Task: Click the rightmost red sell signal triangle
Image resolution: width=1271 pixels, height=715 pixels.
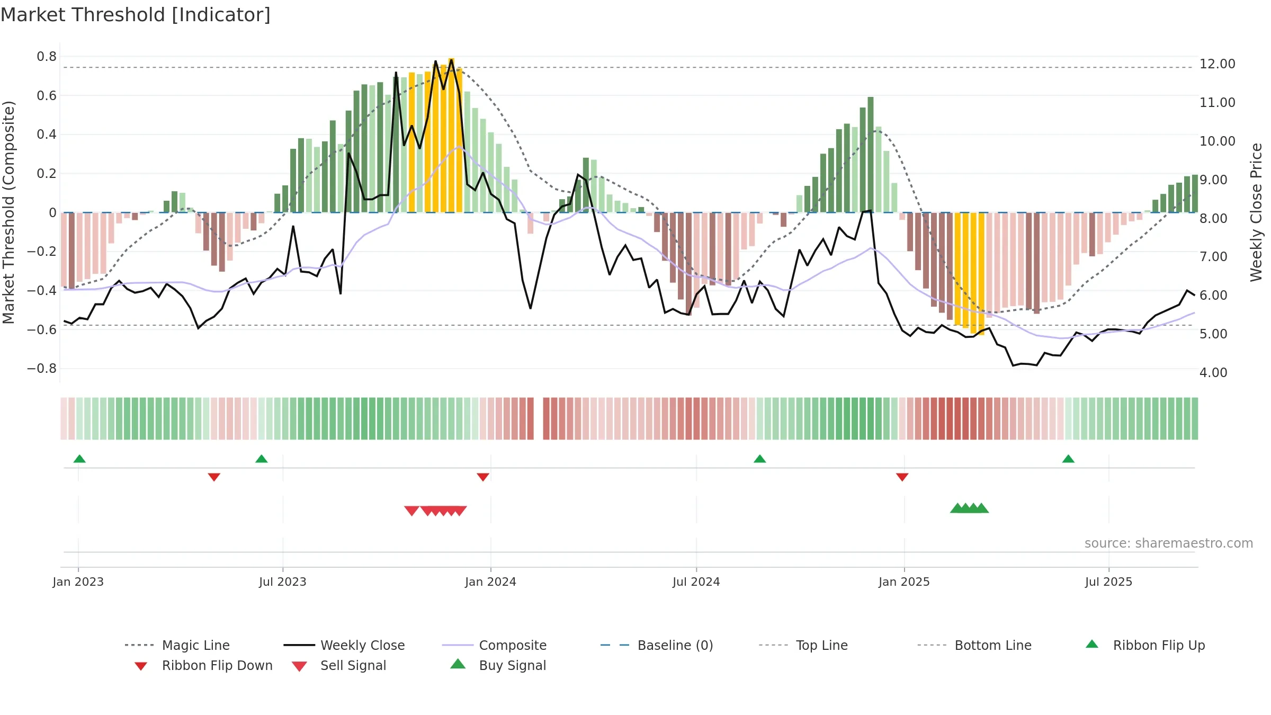Action: click(x=460, y=511)
